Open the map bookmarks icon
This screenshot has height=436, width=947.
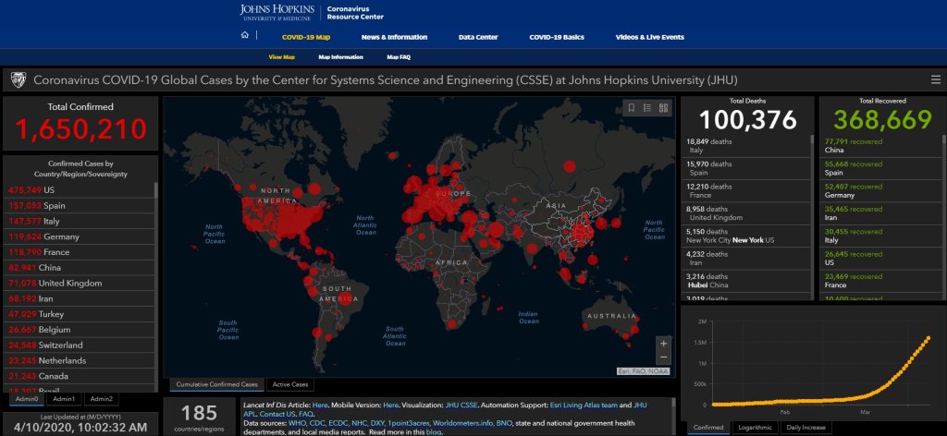click(x=632, y=108)
